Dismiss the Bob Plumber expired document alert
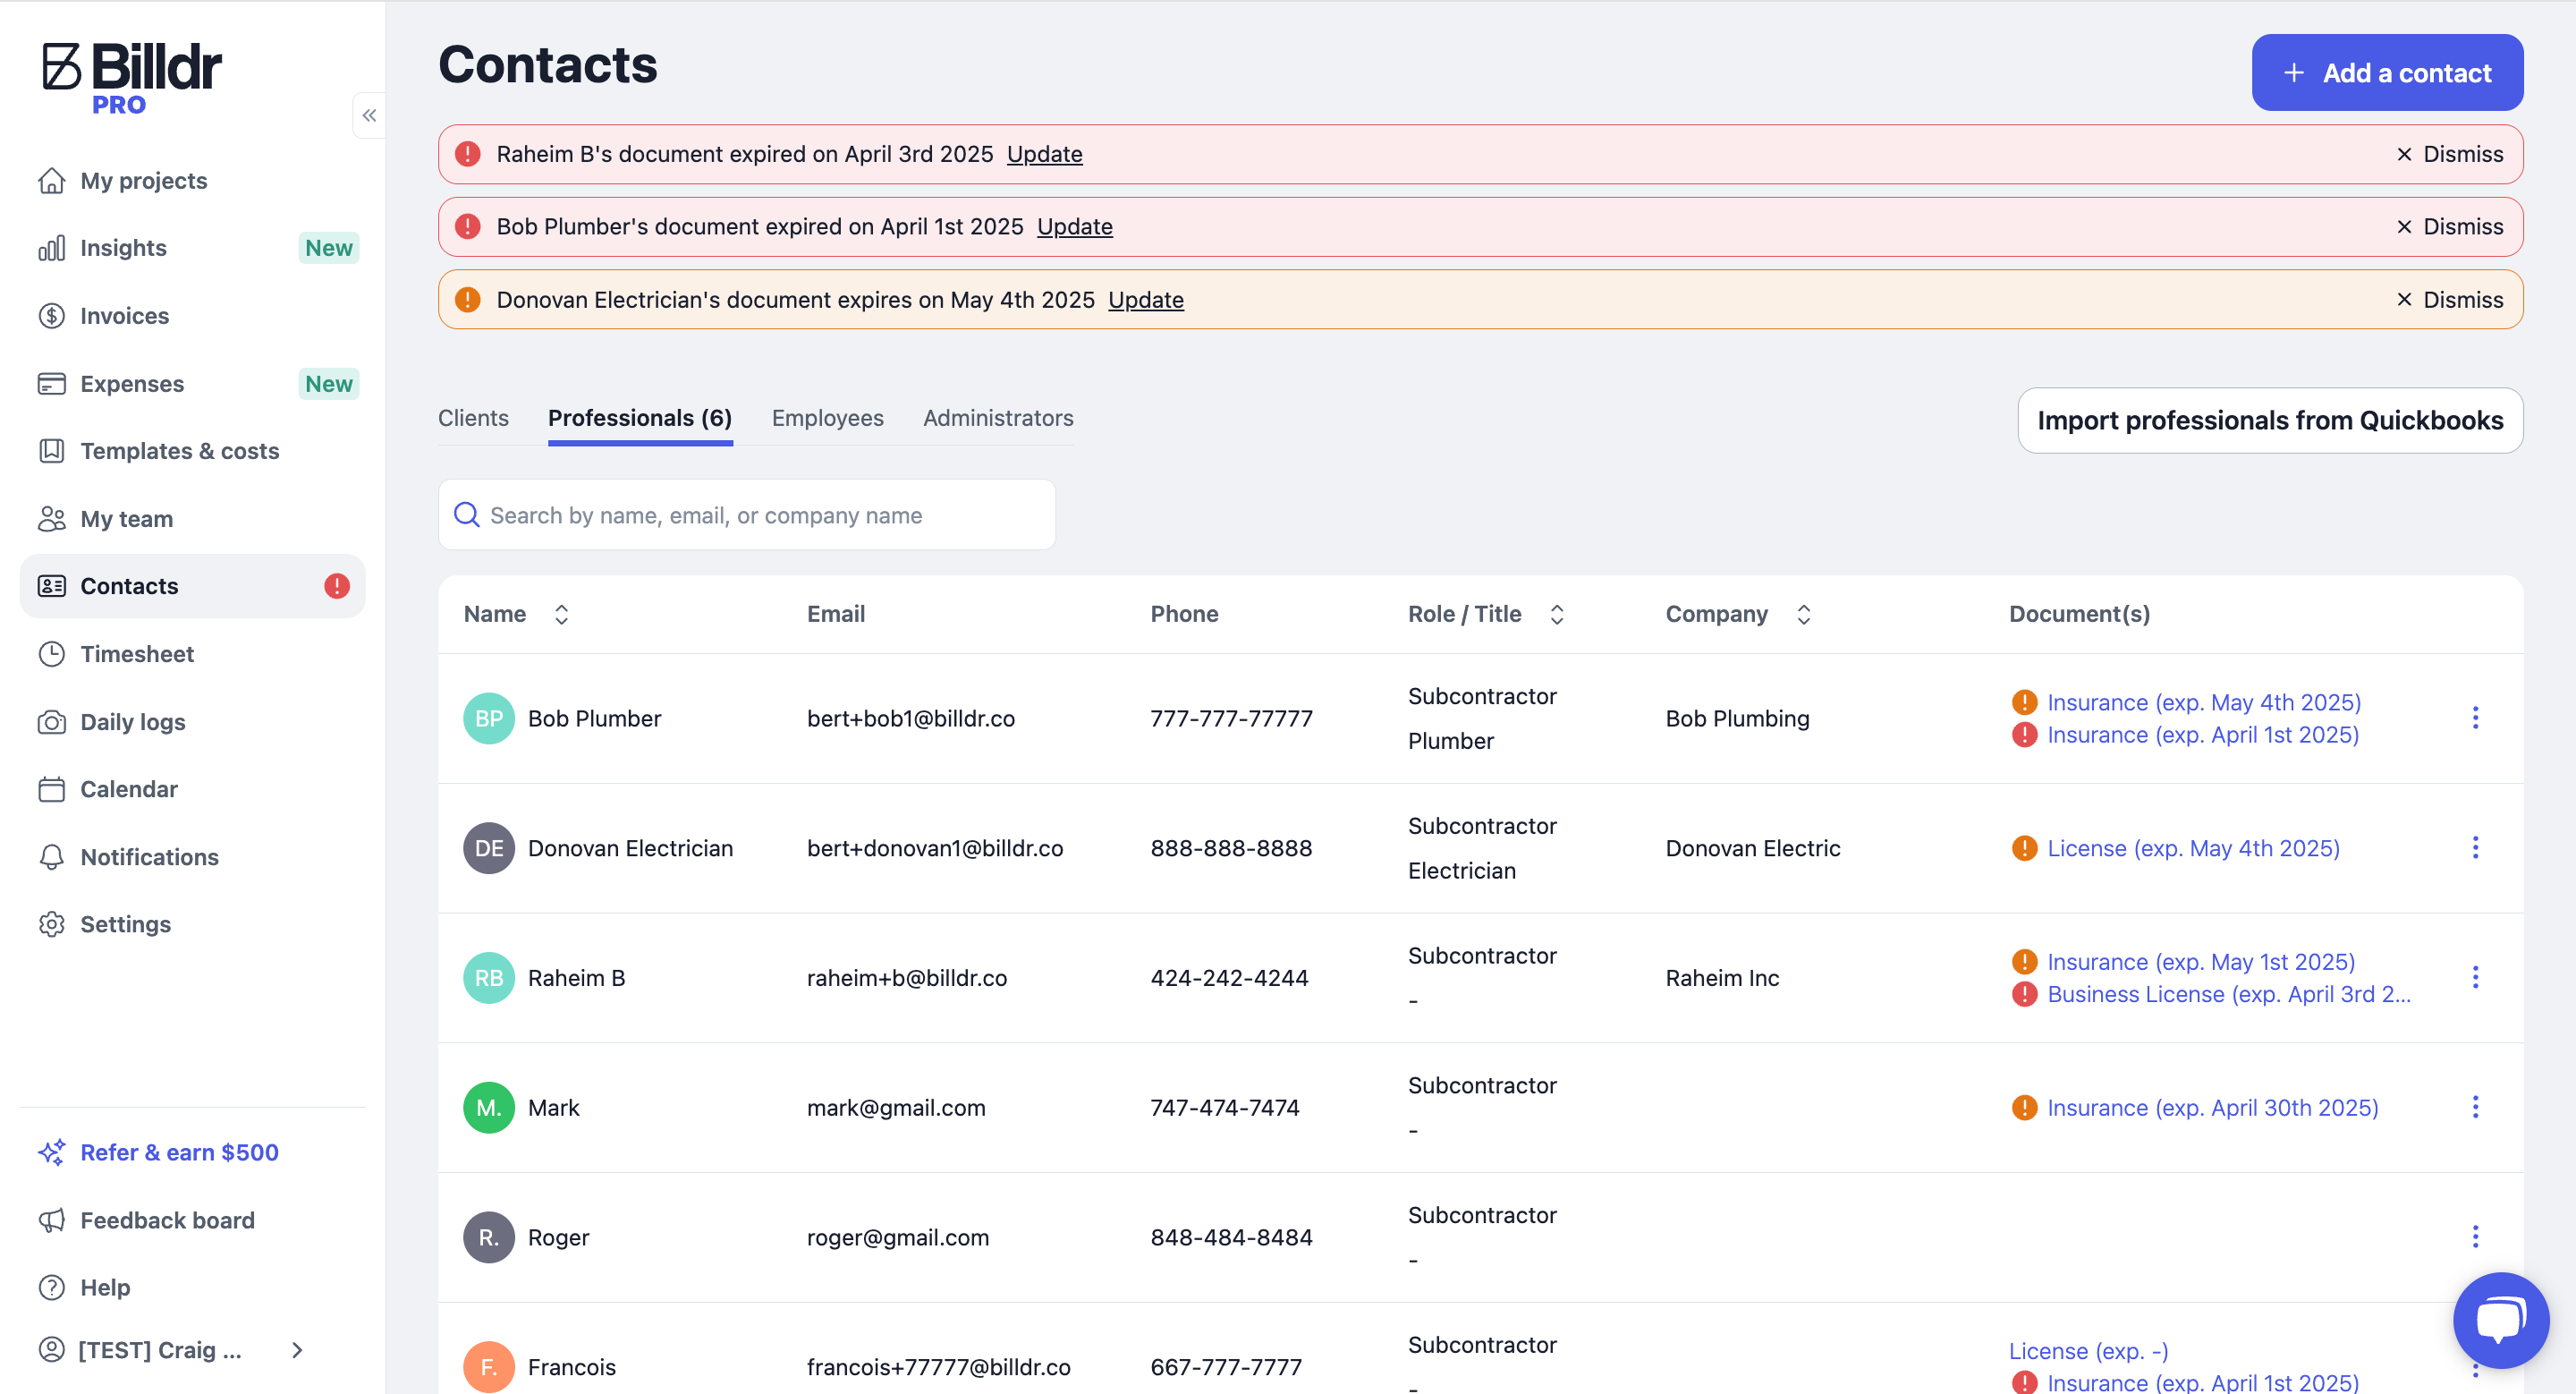The height and width of the screenshot is (1394, 2576). click(2450, 227)
